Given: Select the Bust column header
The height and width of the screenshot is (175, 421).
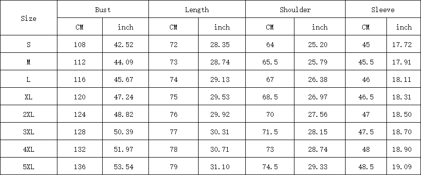Looking at the screenshot, I should (103, 10).
